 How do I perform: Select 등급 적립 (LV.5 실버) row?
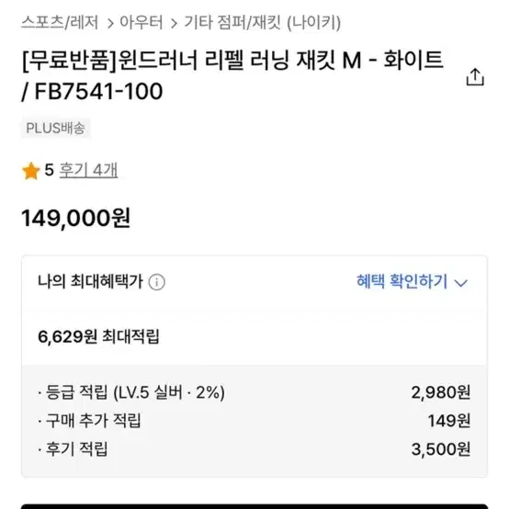tap(254, 392)
